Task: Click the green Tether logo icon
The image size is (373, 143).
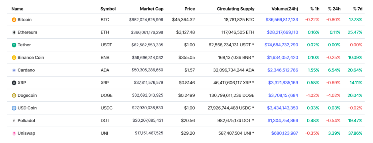Action: point(14,45)
